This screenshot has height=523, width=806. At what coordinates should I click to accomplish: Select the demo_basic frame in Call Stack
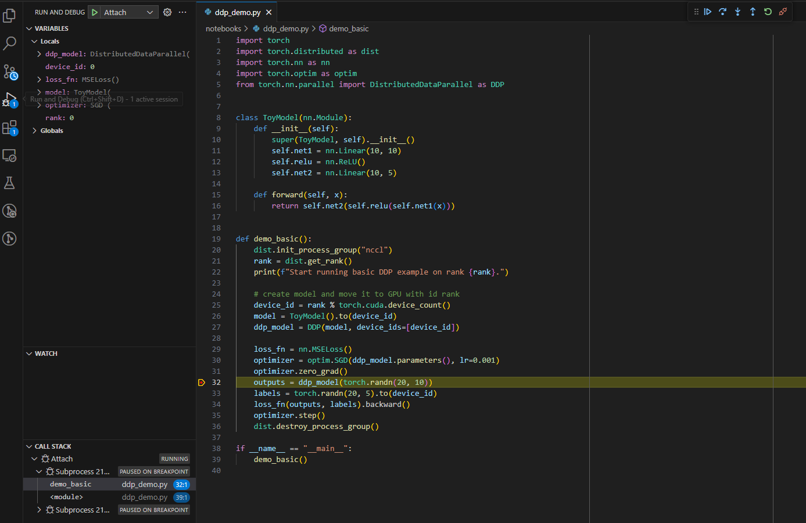[x=70, y=484]
